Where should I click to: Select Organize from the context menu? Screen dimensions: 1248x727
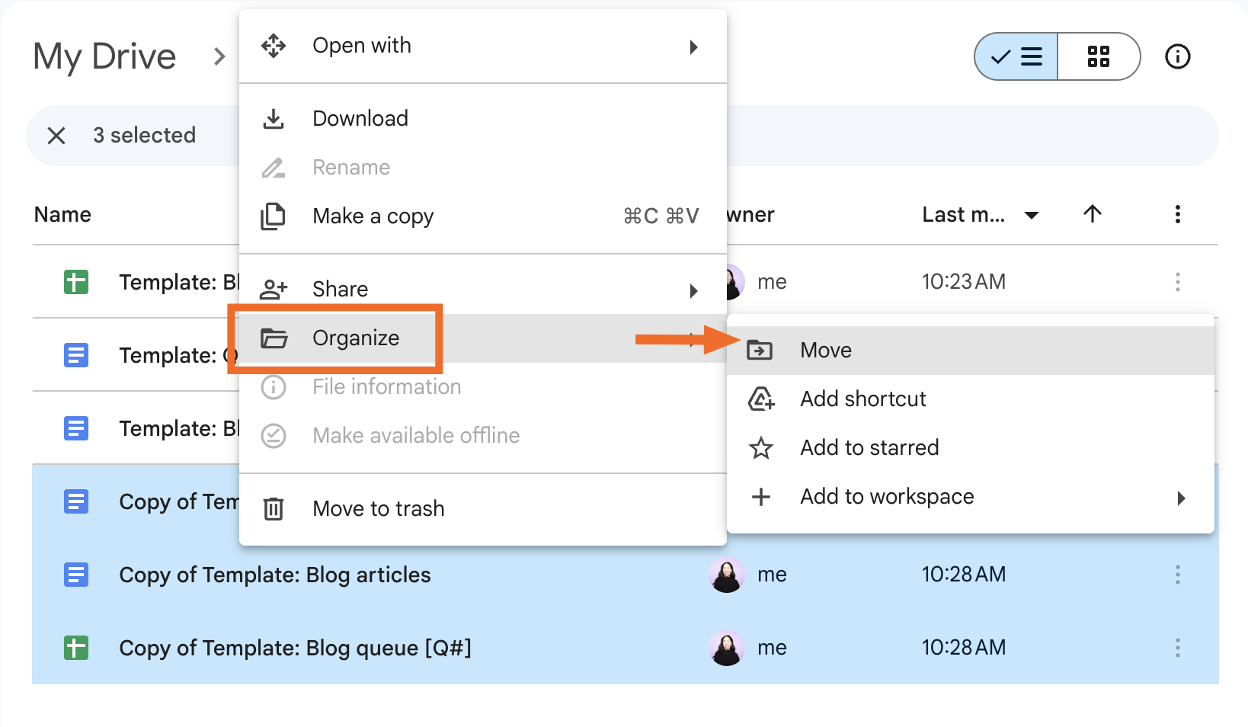click(355, 338)
